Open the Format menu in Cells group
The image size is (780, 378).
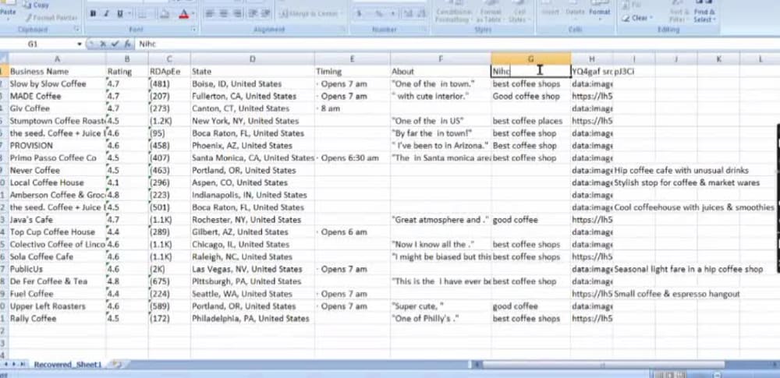[x=599, y=12]
